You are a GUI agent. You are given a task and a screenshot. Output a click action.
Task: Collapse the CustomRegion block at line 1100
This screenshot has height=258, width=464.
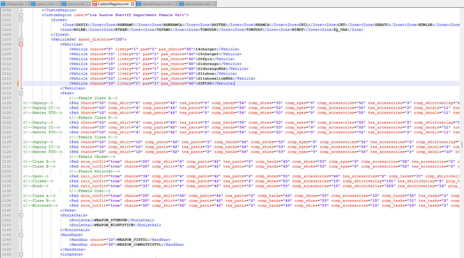pos(21,15)
